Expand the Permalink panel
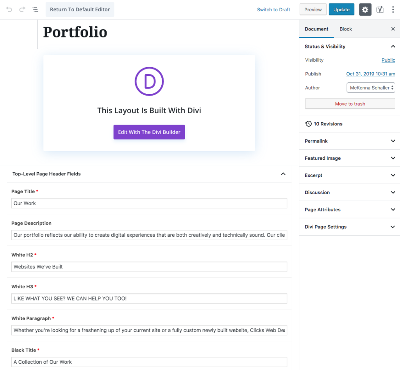Viewport: 400px width, 370px height. coord(393,141)
